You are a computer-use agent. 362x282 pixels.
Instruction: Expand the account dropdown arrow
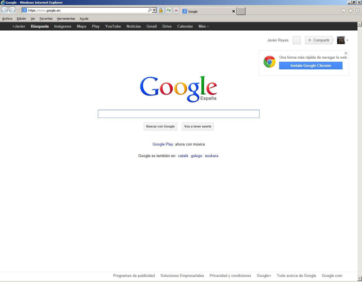[x=347, y=40]
